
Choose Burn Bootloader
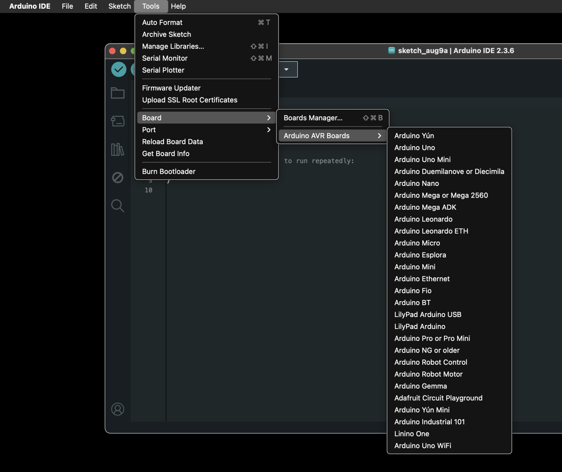coord(206,171)
